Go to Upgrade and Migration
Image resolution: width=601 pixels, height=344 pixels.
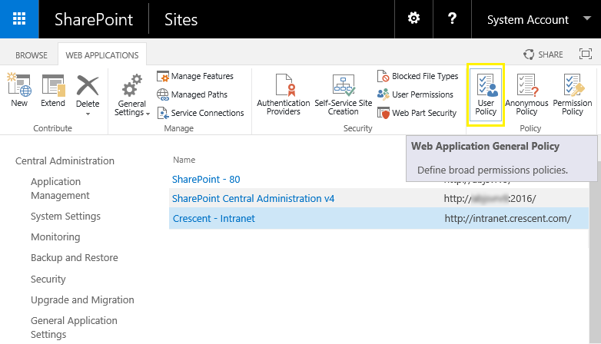82,300
